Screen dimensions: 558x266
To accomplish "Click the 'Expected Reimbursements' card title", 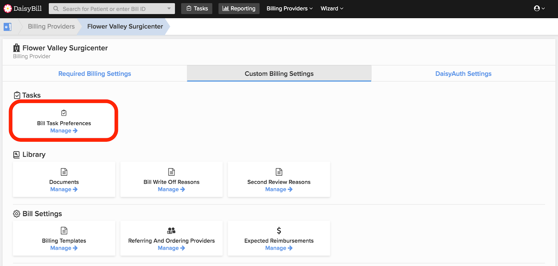I will (x=279, y=241).
